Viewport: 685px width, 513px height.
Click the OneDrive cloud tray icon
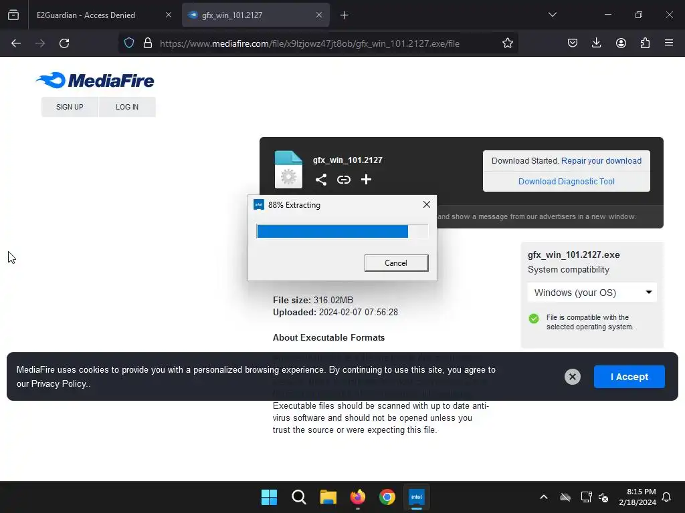(565, 497)
